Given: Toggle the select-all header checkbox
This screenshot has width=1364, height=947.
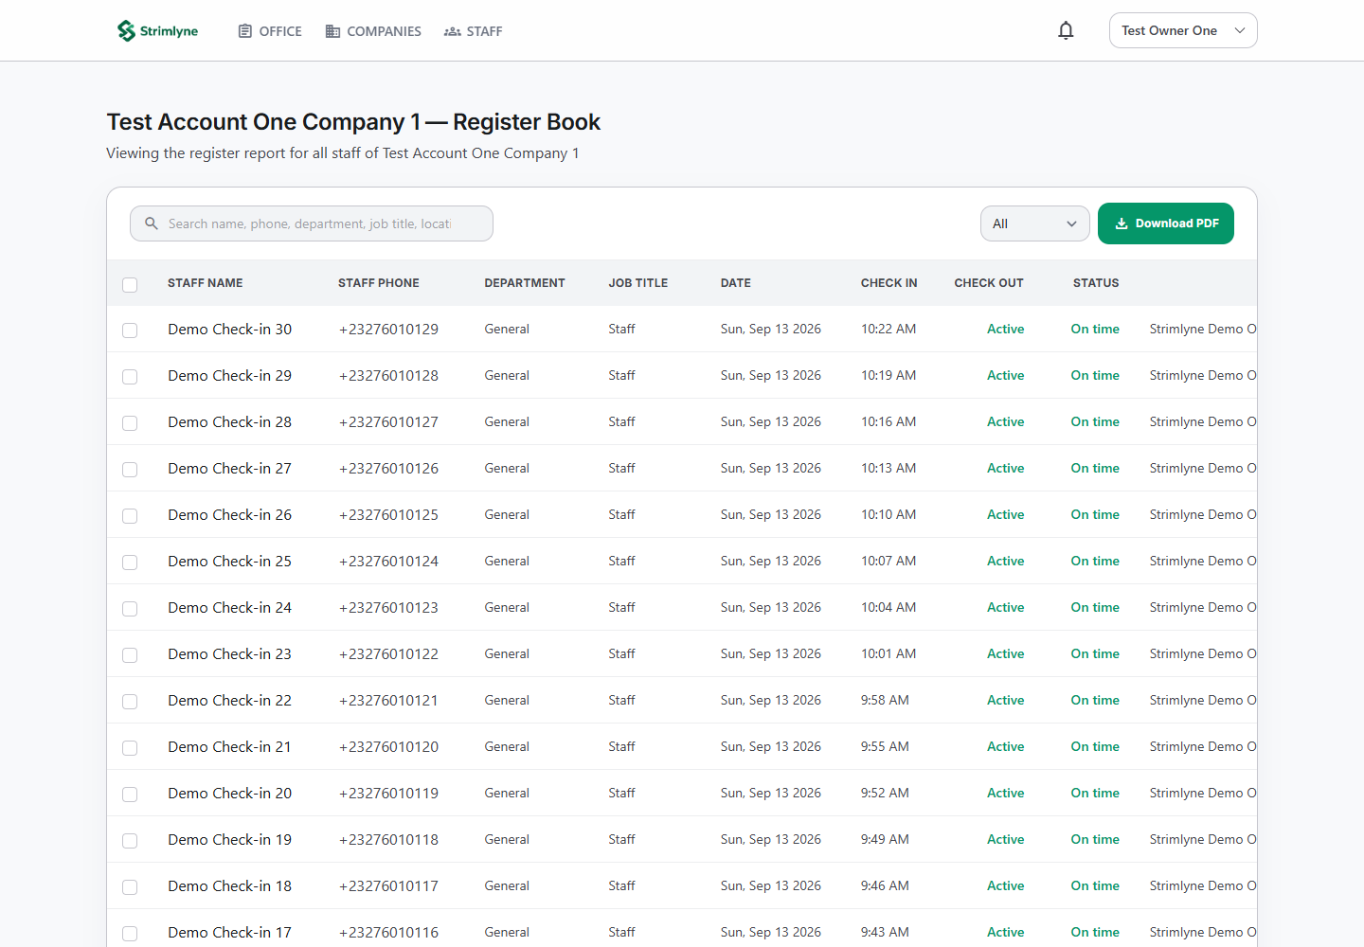Looking at the screenshot, I should pyautogui.click(x=130, y=284).
